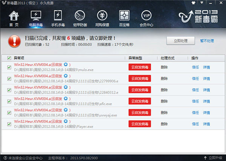
Task: Click 云启发病毒 tag for uvwyaj.exe
Action: (x=140, y=113)
